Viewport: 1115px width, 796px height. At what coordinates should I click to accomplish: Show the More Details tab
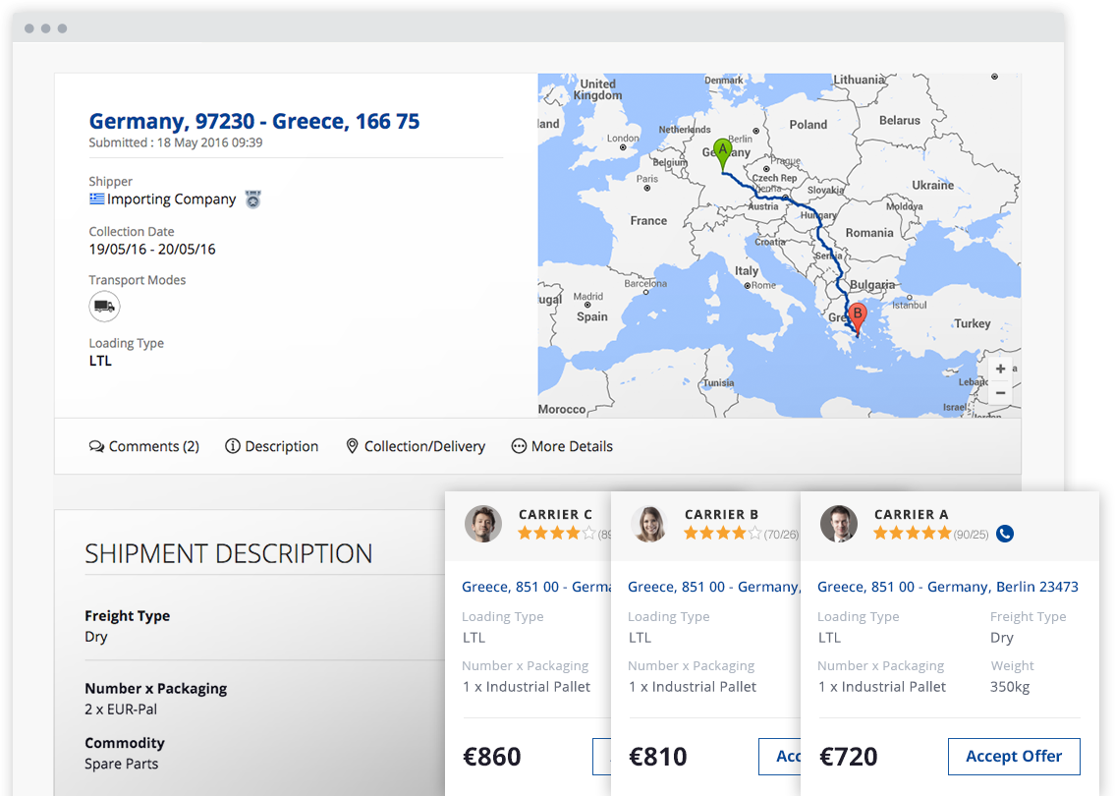[x=562, y=446]
